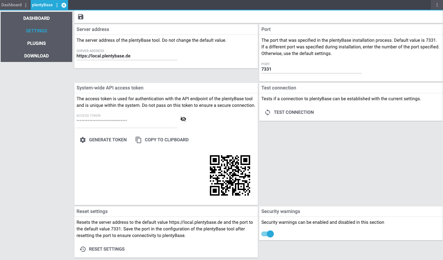The image size is (443, 260).
Task: Disable the Security warnings switch
Action: pyautogui.click(x=268, y=234)
